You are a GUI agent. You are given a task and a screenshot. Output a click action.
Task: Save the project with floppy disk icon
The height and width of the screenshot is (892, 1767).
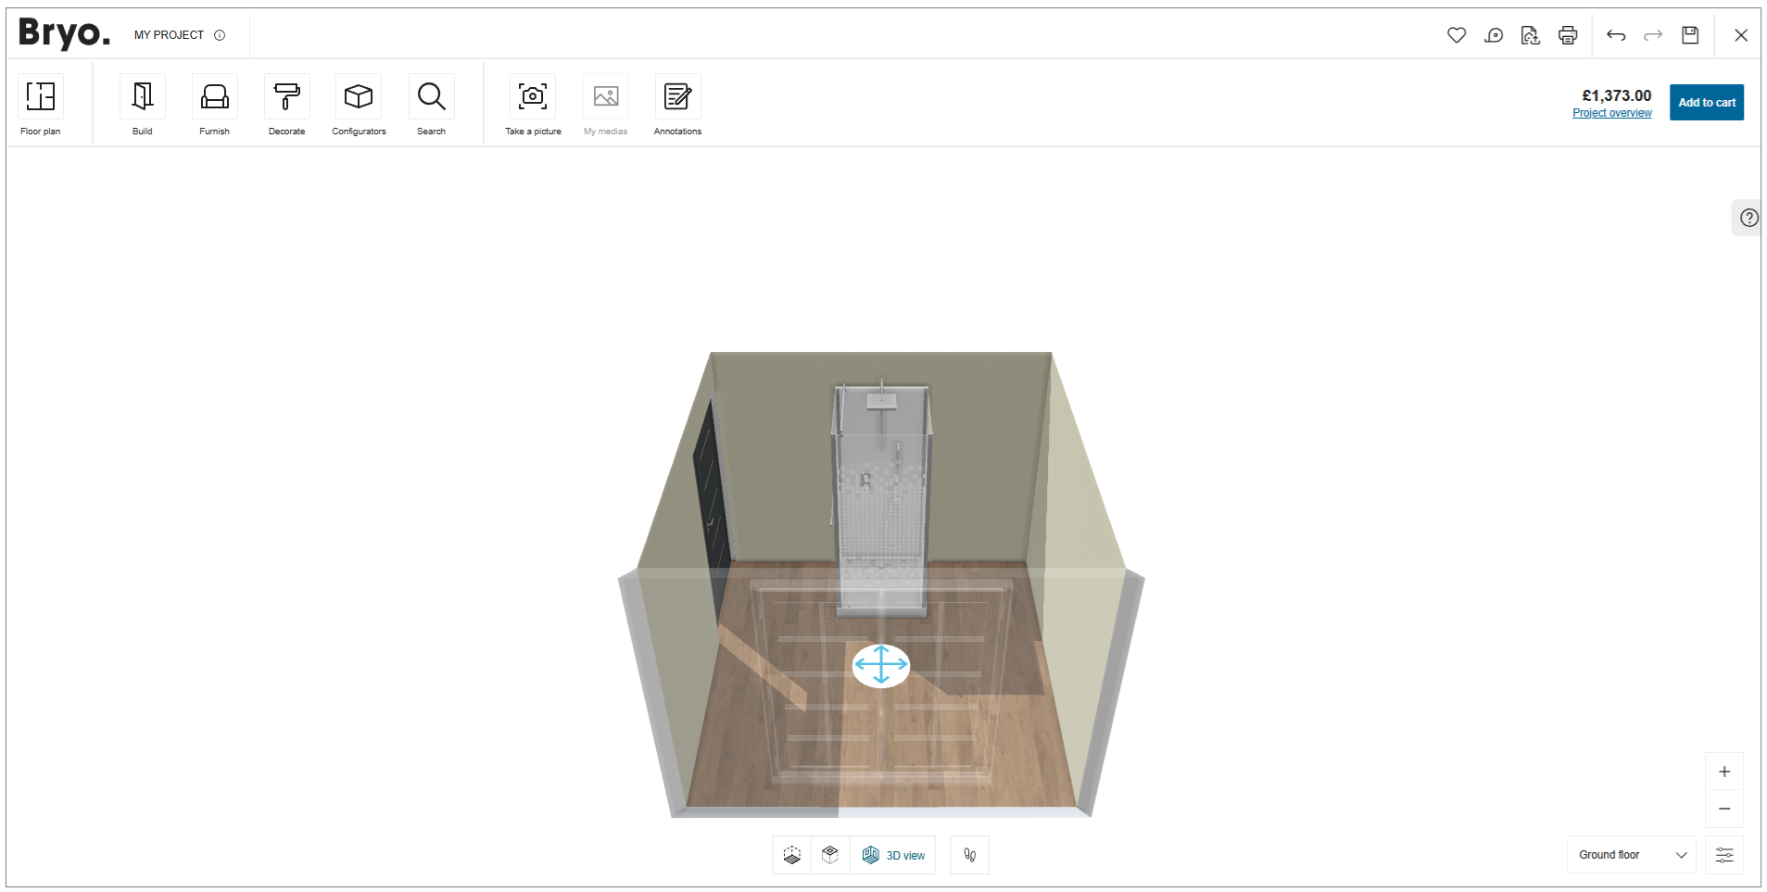[x=1690, y=35]
